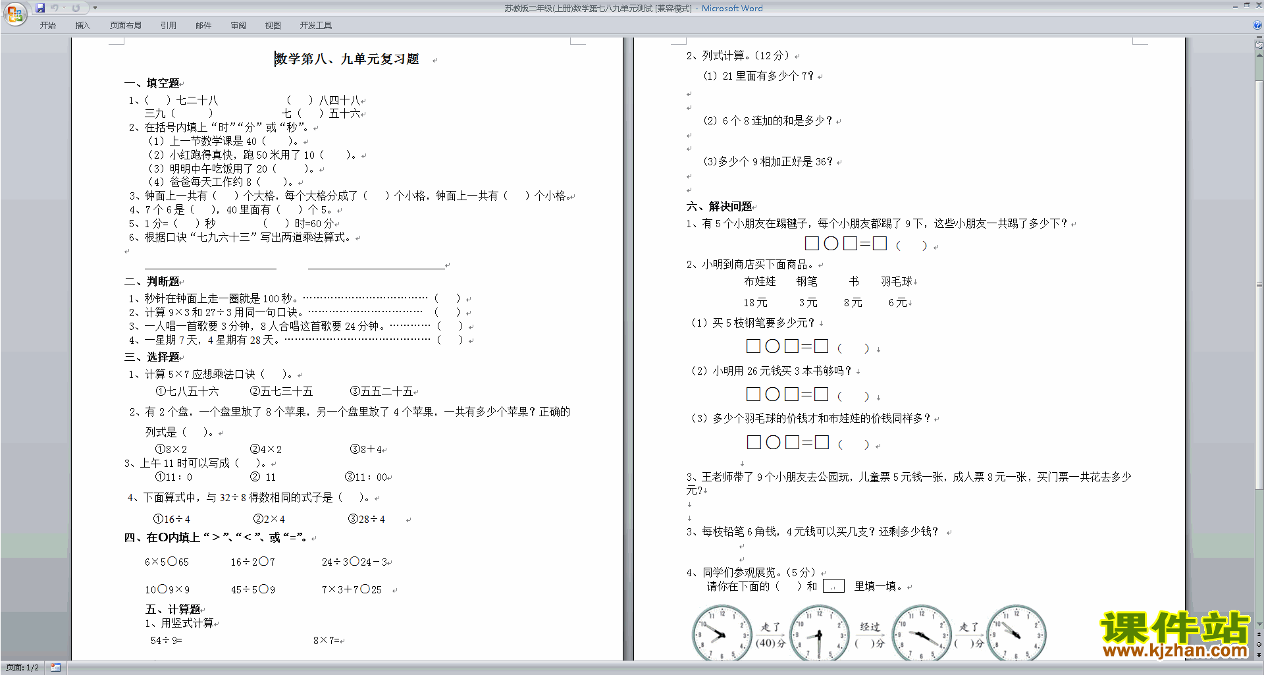Open the Office button menu
Image resolution: width=1264 pixels, height=675 pixels.
pyautogui.click(x=14, y=14)
